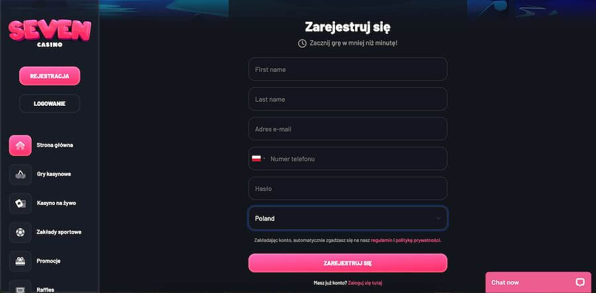Click into the Hasło password field
The height and width of the screenshot is (293, 596).
pos(348,188)
